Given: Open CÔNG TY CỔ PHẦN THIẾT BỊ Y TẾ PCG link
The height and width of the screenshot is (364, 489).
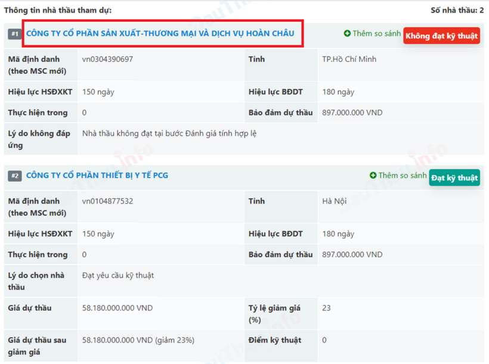Looking at the screenshot, I should 97,176.
